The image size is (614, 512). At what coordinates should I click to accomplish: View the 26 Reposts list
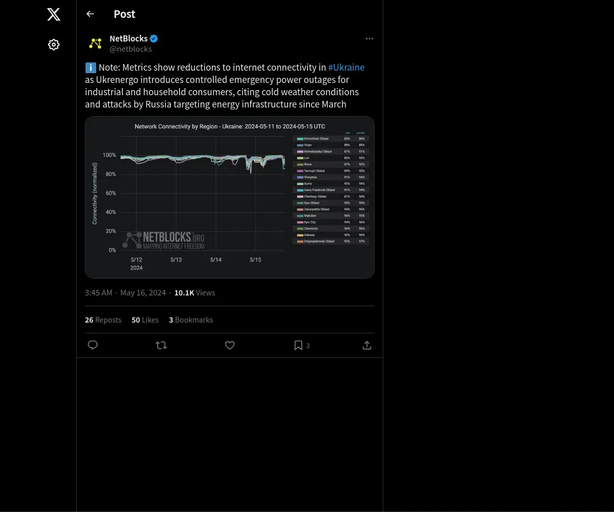point(103,319)
